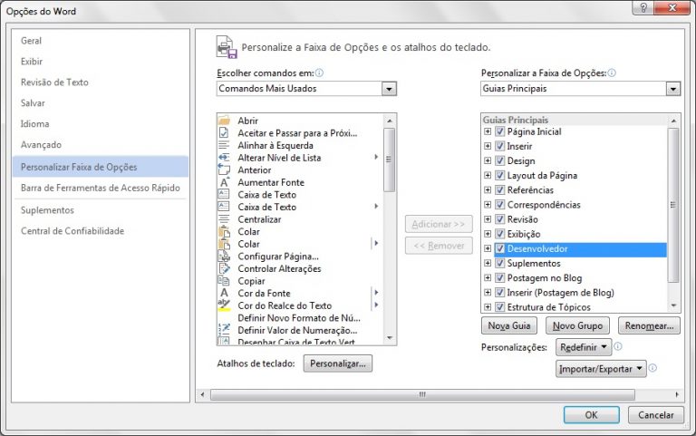
Task: Select the Aumentar Fonte command icon
Action: click(x=224, y=182)
